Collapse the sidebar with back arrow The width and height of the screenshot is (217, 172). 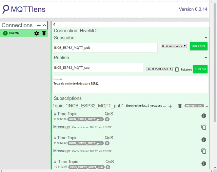pos(54,24)
